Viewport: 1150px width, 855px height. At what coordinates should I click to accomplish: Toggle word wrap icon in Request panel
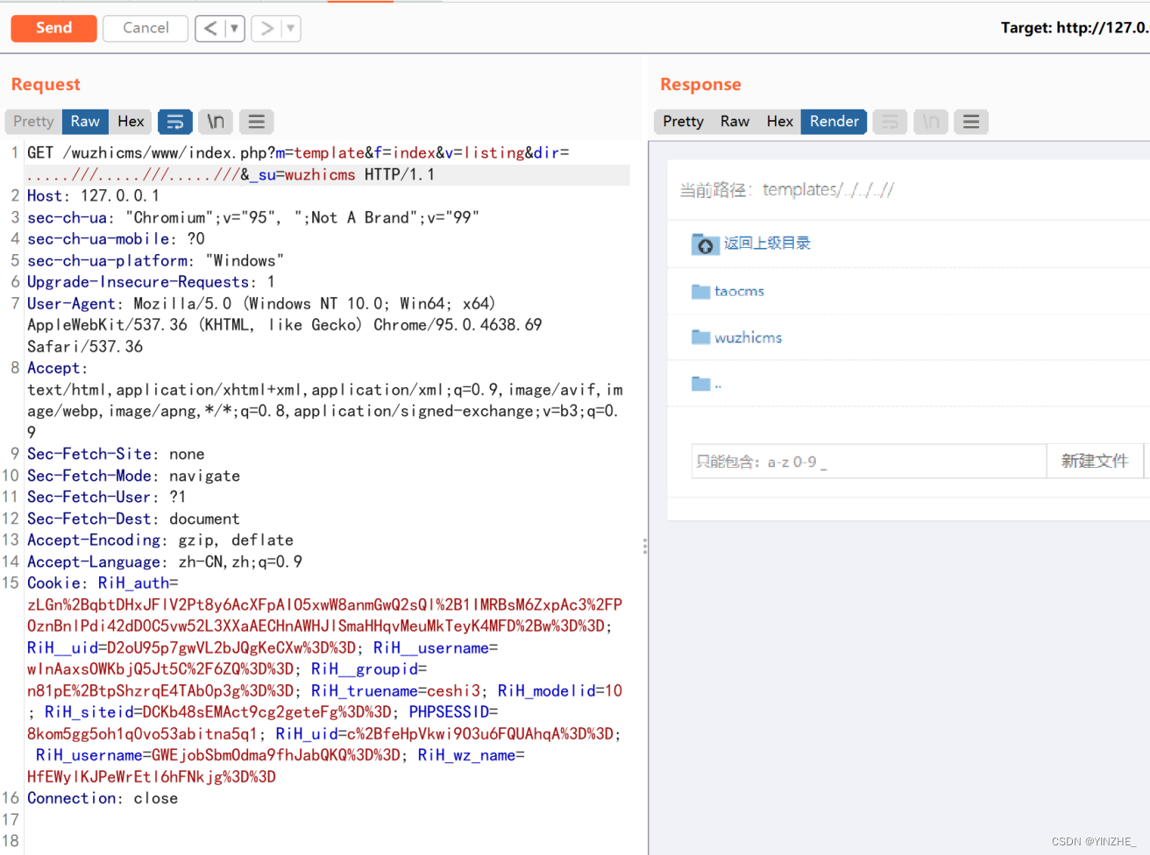pos(175,122)
